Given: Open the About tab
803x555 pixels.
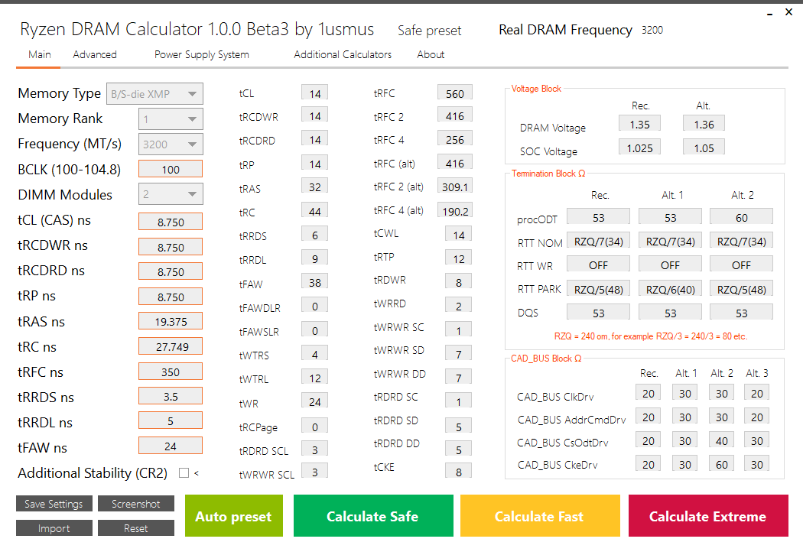Looking at the screenshot, I should point(431,54).
